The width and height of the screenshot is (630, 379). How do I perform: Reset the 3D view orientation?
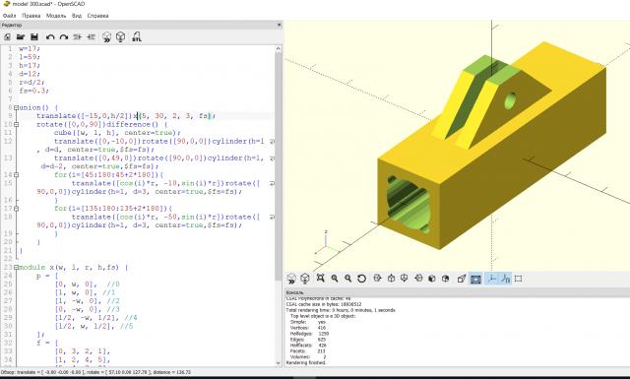tap(361, 279)
